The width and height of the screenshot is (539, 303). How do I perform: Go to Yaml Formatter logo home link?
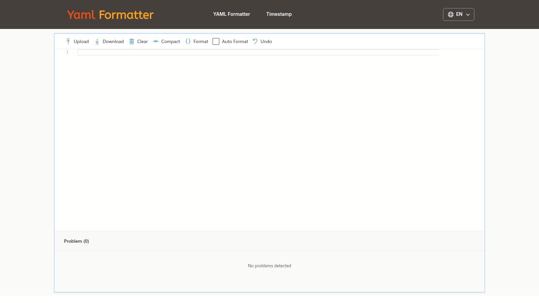pos(110,14)
